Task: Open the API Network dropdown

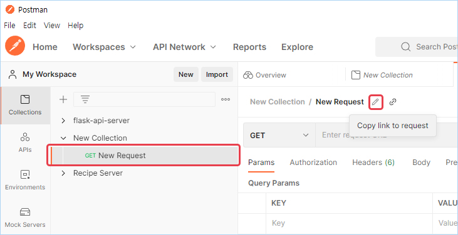Action: pyautogui.click(x=184, y=47)
